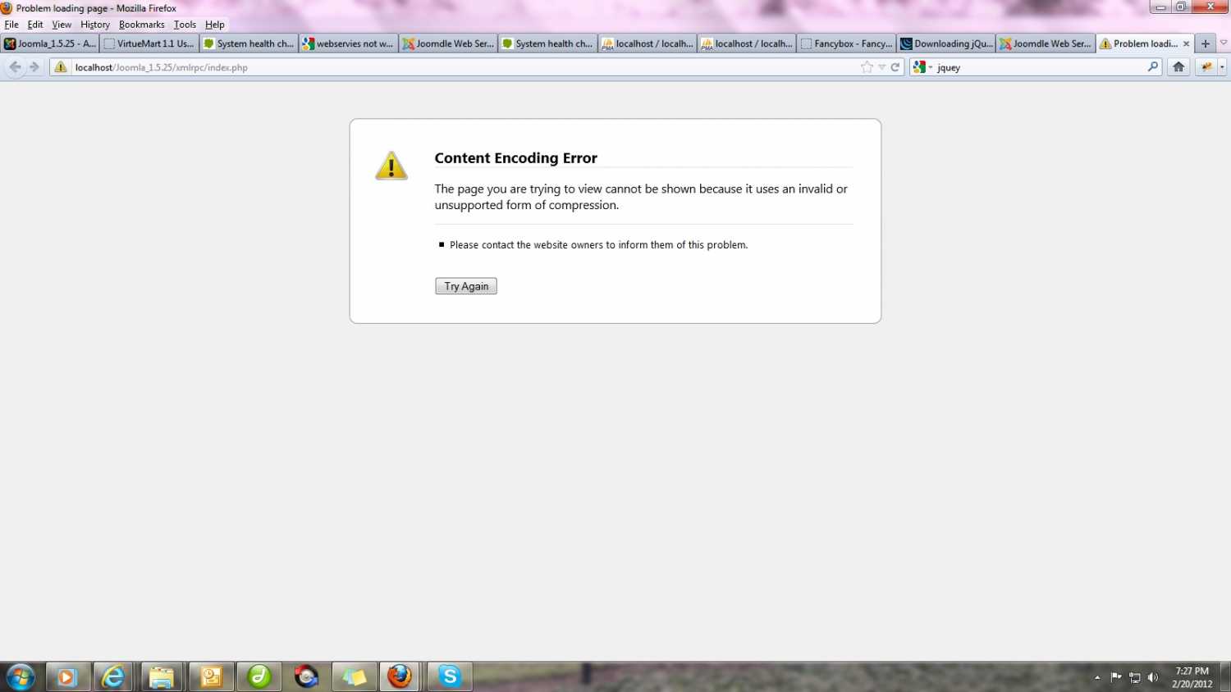Open the Tools menu
Viewport: 1231px width, 692px height.
(185, 25)
